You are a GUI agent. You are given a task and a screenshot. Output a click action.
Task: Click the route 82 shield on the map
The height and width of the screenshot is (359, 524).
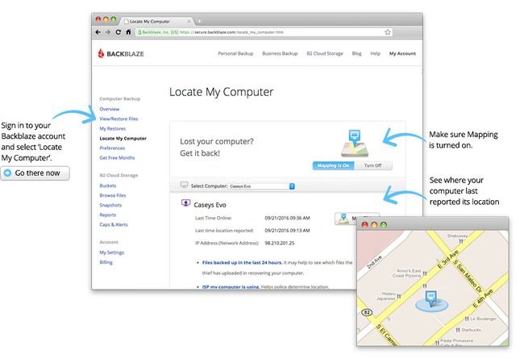pyautogui.click(x=367, y=312)
